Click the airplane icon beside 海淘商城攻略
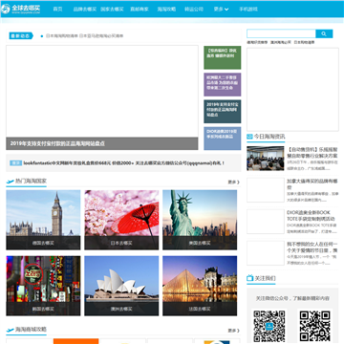This screenshot has height=344, width=344. (11, 330)
